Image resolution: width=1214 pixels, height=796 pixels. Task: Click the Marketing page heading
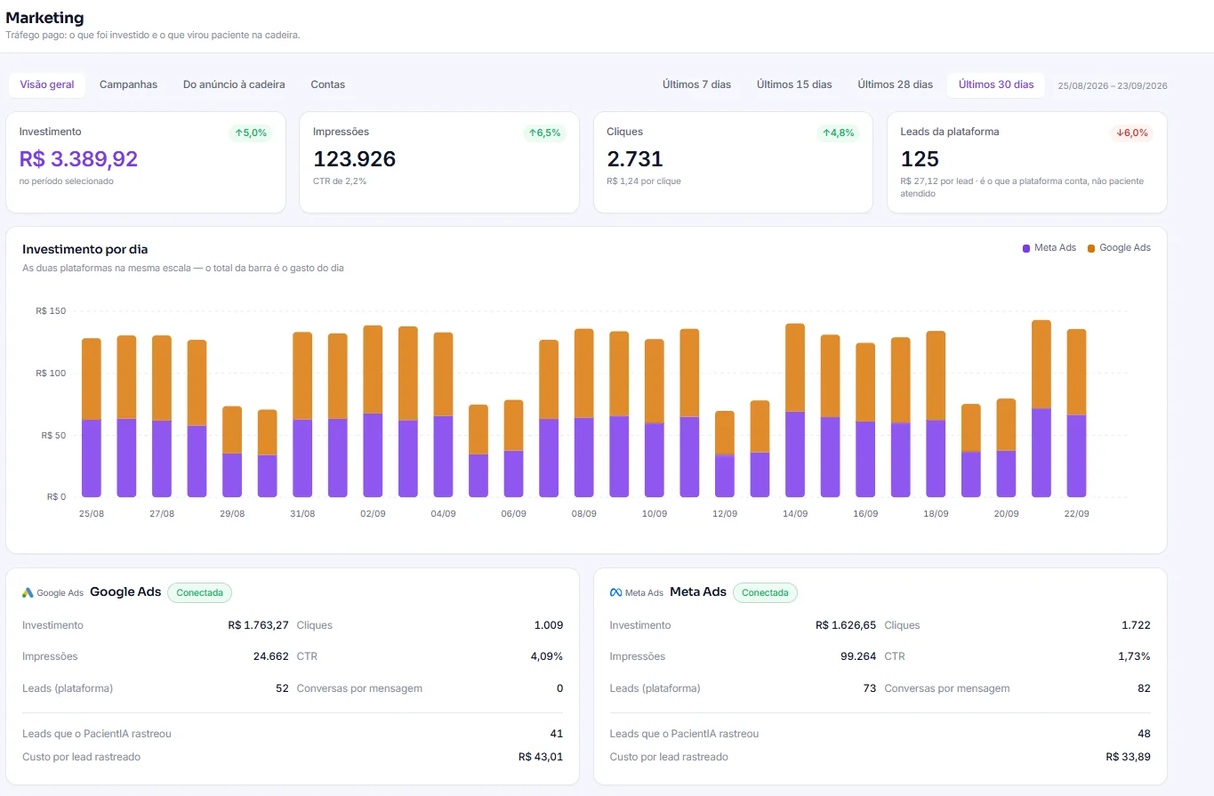[x=44, y=18]
